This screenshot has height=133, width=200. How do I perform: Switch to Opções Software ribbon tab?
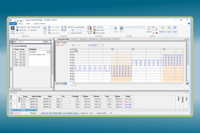(40, 24)
